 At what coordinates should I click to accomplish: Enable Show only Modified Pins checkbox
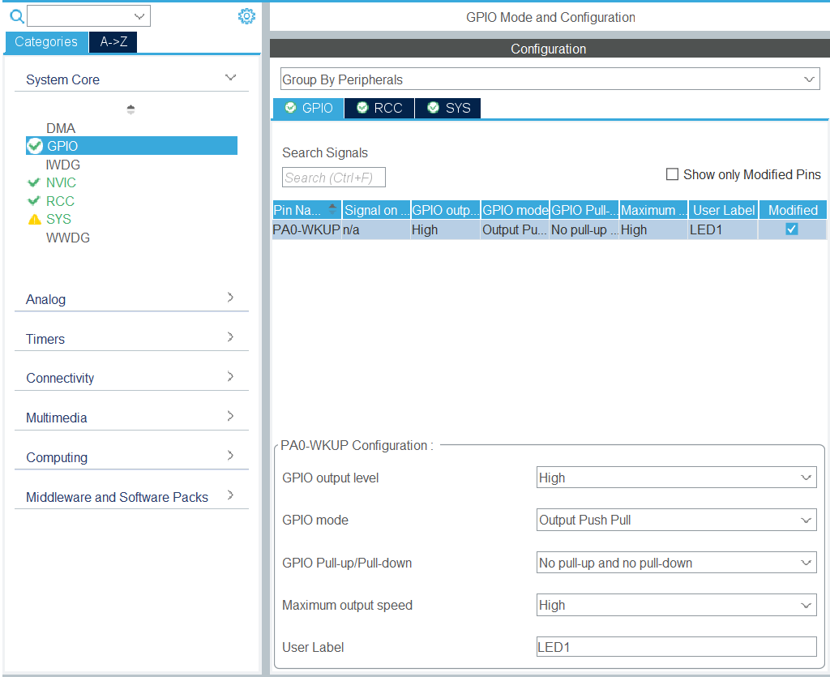(672, 174)
